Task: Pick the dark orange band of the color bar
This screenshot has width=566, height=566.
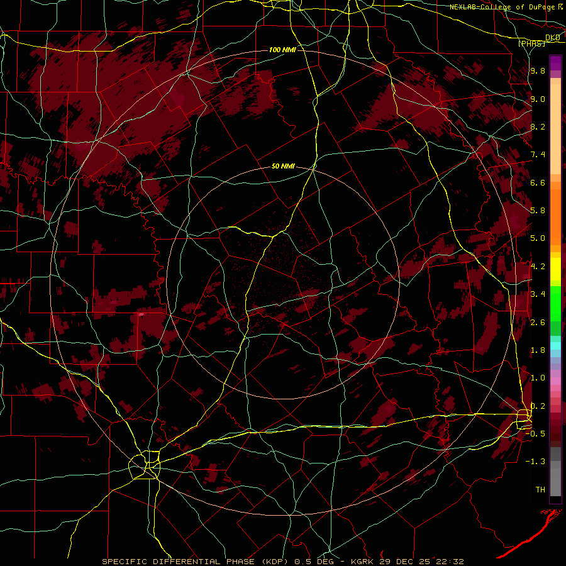Action: [x=555, y=218]
